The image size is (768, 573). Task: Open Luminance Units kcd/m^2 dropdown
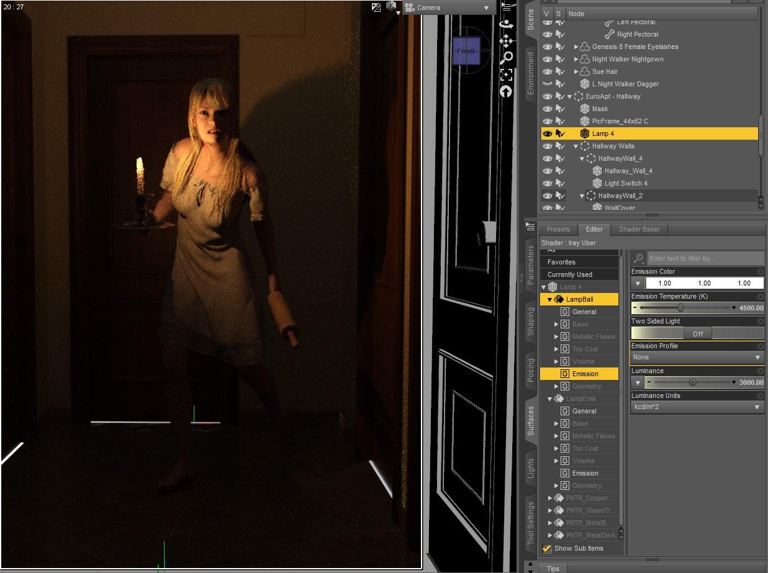[x=698, y=407]
